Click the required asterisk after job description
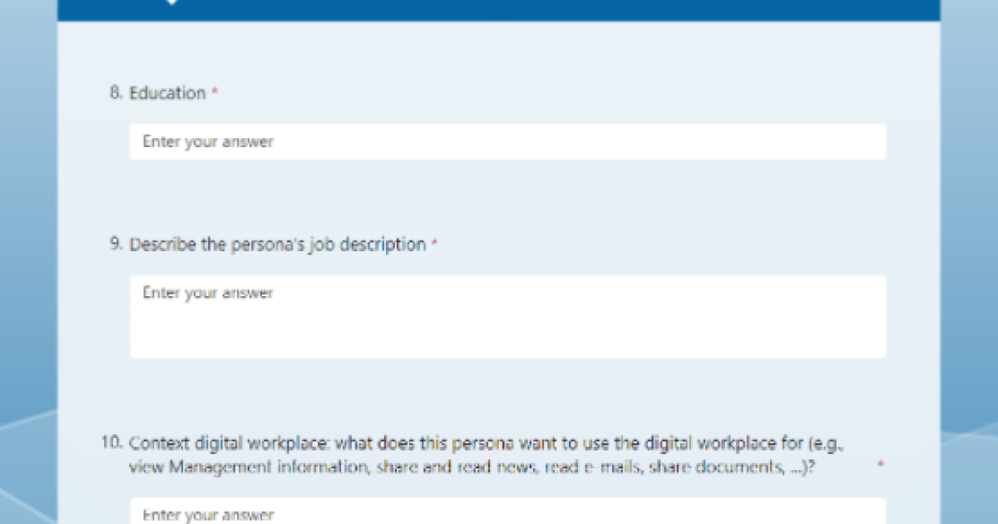 pyautogui.click(x=435, y=245)
